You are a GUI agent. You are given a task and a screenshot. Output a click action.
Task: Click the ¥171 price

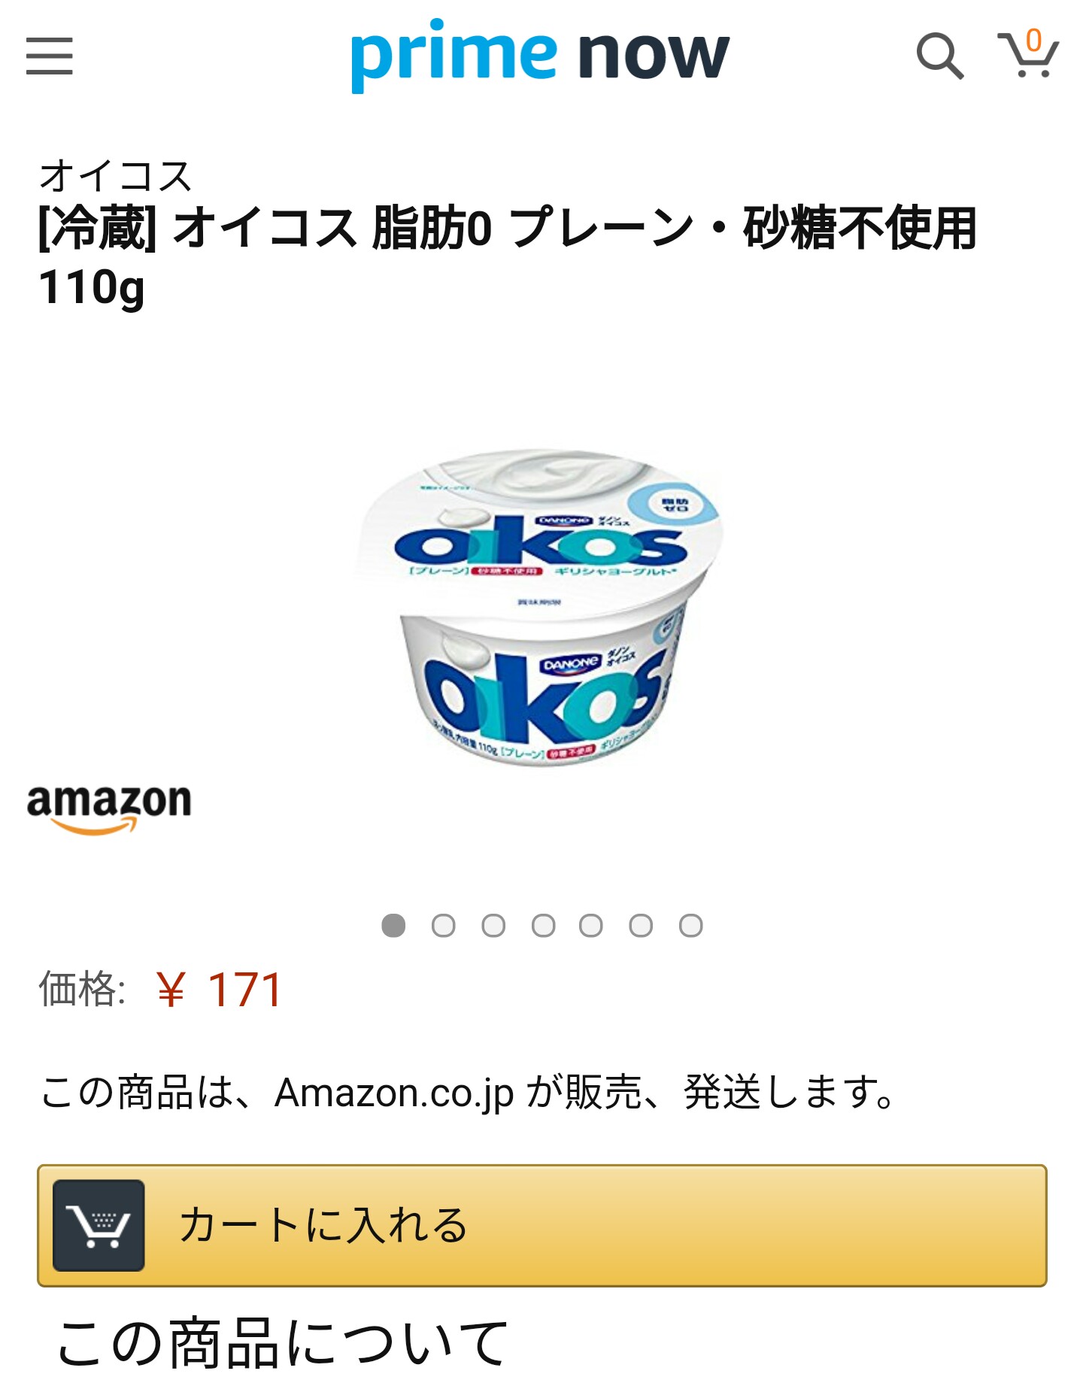219,988
